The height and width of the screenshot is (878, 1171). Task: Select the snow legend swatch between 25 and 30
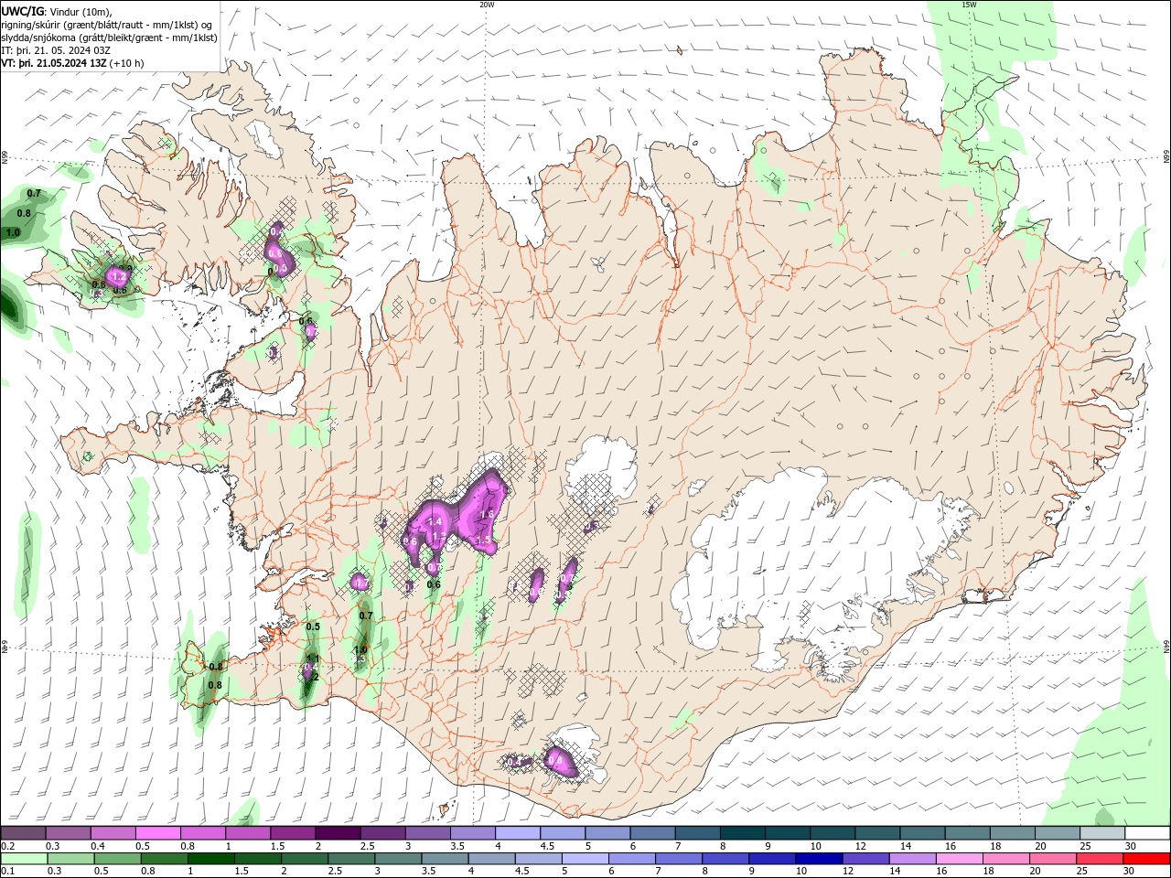tap(1101, 833)
